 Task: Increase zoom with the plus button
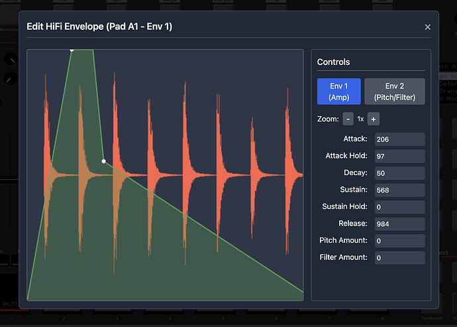[x=374, y=119]
